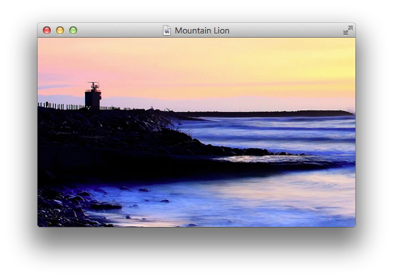This screenshot has height=279, width=393.
Task: Zoom the window using the green button
Action: coord(73,30)
